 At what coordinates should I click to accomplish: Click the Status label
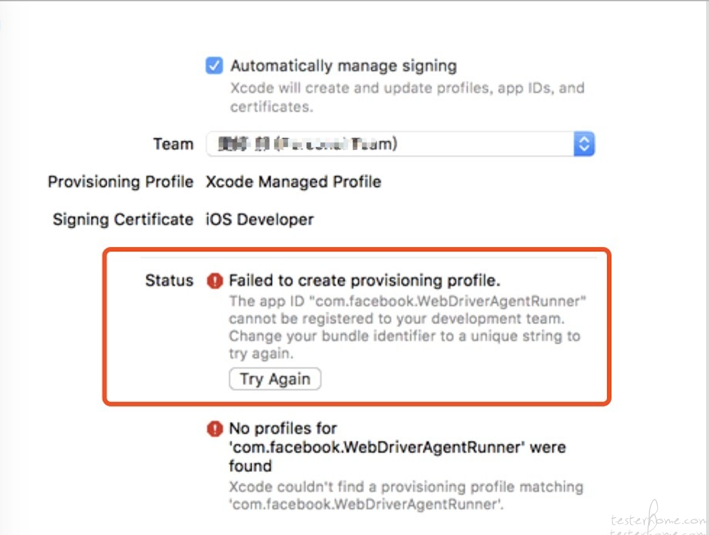(169, 281)
